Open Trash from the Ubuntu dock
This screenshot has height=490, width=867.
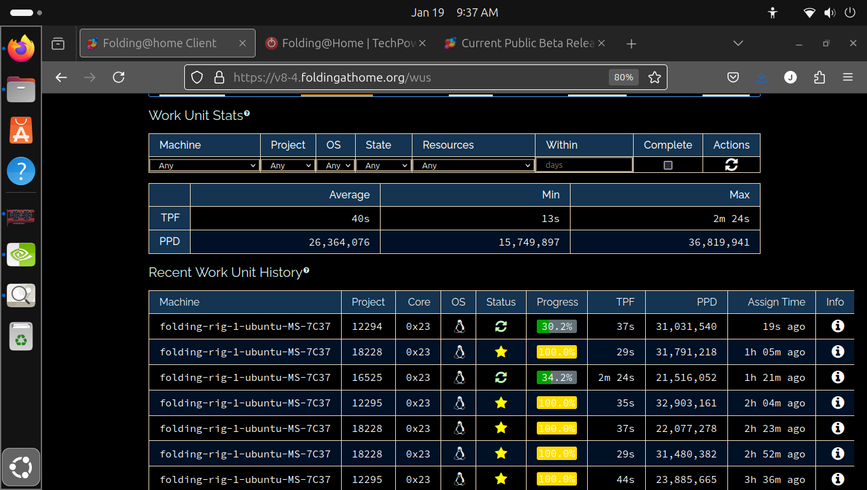(x=22, y=336)
